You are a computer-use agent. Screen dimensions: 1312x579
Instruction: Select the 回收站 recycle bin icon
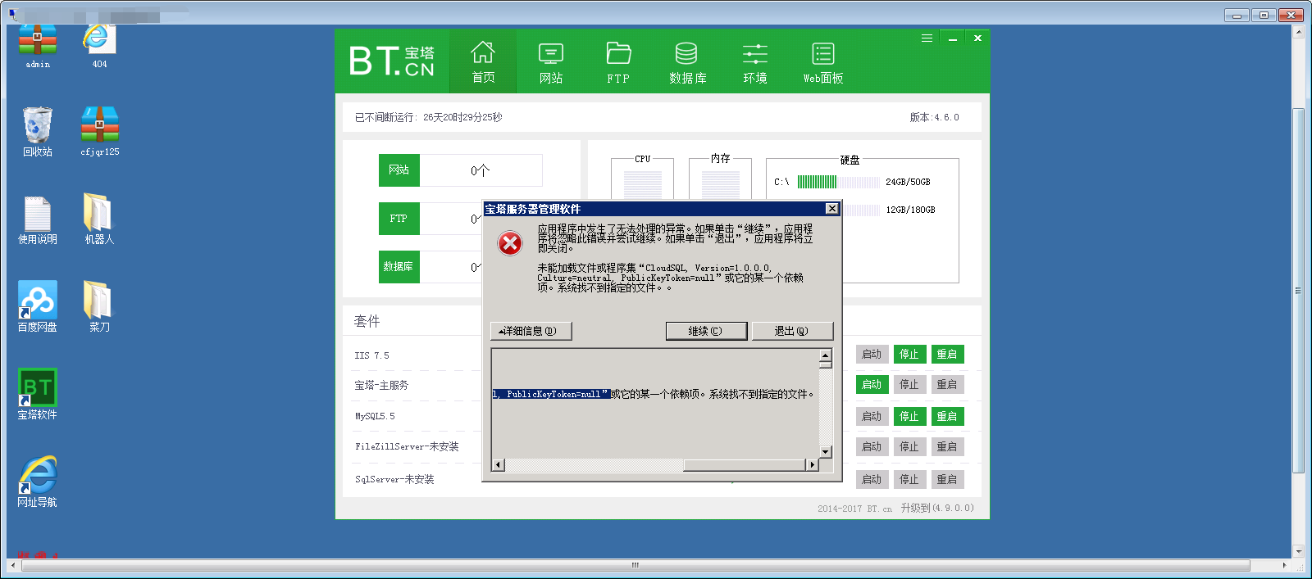[x=38, y=132]
